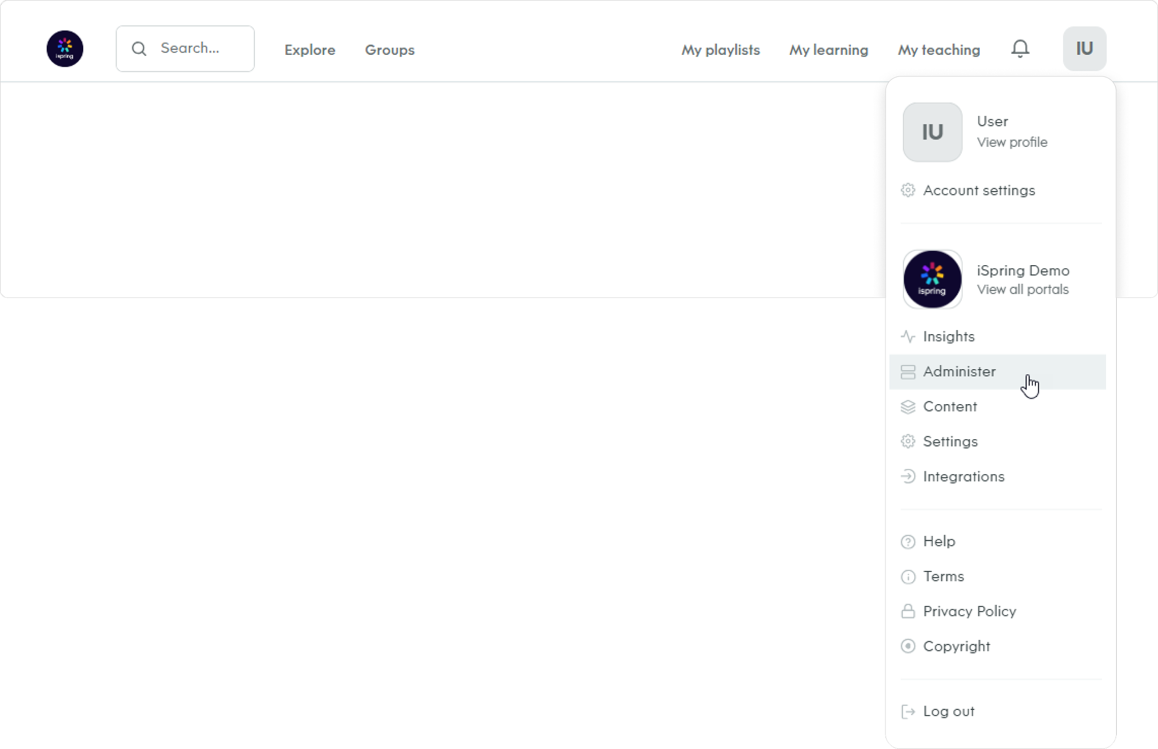
Task: Click the Search input field
Action: click(185, 49)
